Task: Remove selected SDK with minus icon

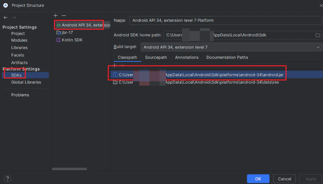Action: 64,15
